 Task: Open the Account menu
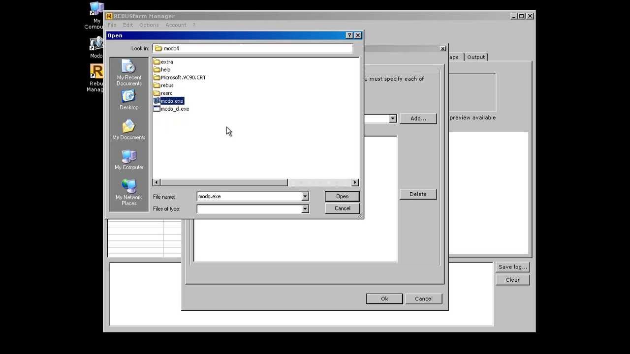(x=176, y=25)
